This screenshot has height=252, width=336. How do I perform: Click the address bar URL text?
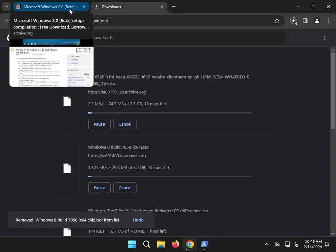click(x=102, y=21)
